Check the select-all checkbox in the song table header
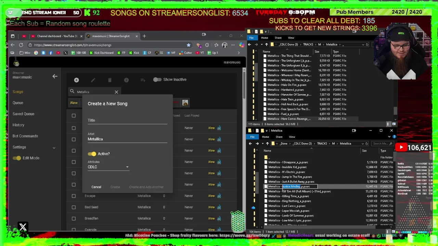This screenshot has height=246, width=438. pos(74,115)
